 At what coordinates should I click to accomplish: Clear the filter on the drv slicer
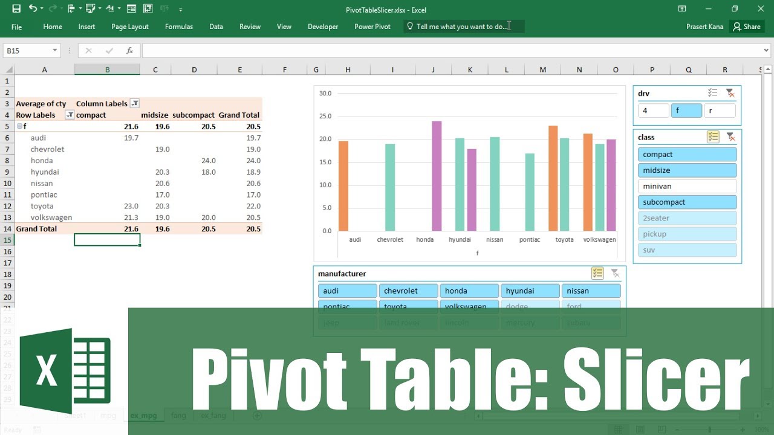(x=730, y=93)
